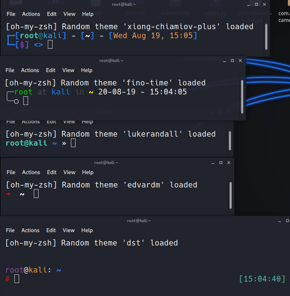The width and height of the screenshot is (290, 296).
Task: Open View menu in fino-time terminal
Action: tap(68, 70)
